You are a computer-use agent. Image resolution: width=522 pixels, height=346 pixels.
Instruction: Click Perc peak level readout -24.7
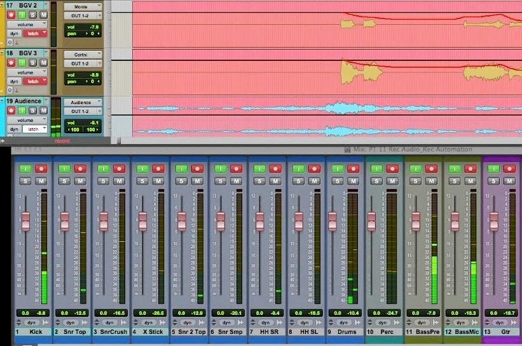[x=392, y=313]
